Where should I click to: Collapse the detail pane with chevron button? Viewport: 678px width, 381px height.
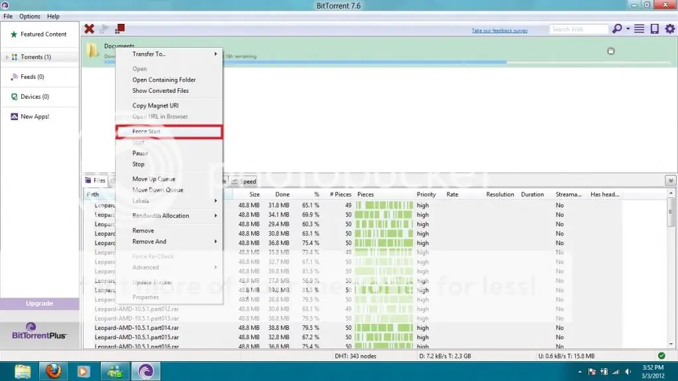670,181
